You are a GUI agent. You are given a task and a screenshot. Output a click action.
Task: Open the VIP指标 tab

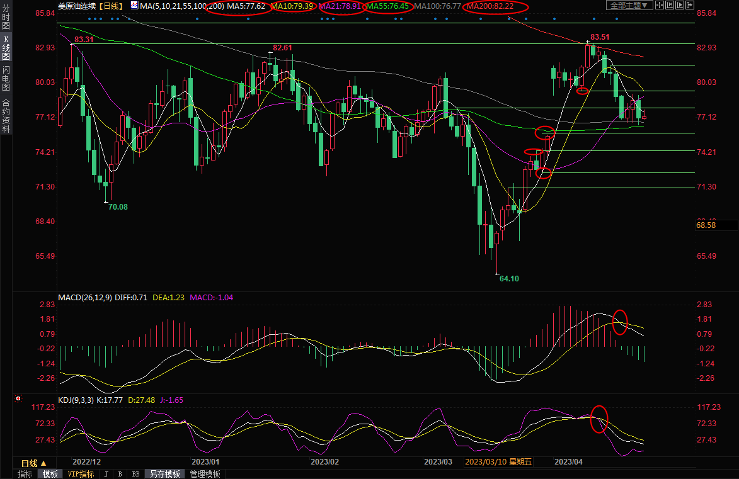81,474
